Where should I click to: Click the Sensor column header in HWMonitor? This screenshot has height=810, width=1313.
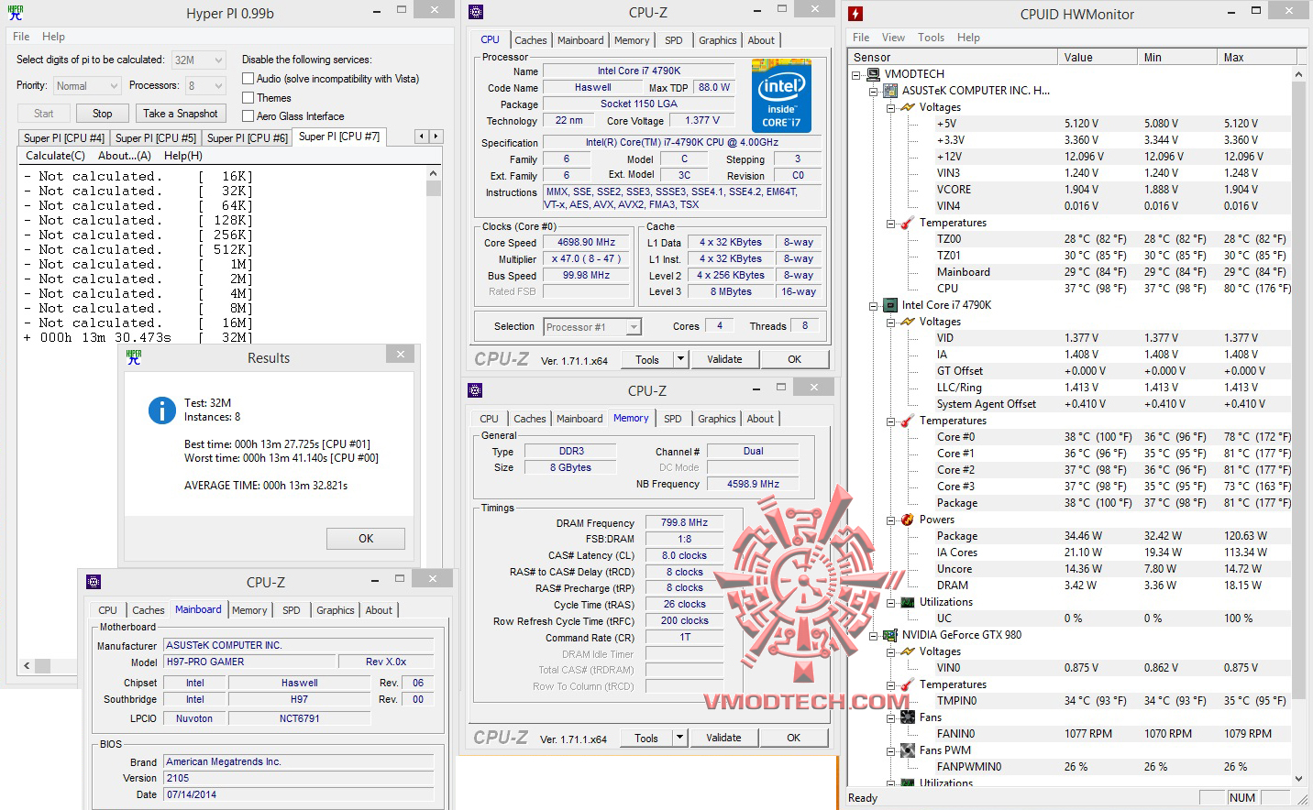[x=954, y=57]
